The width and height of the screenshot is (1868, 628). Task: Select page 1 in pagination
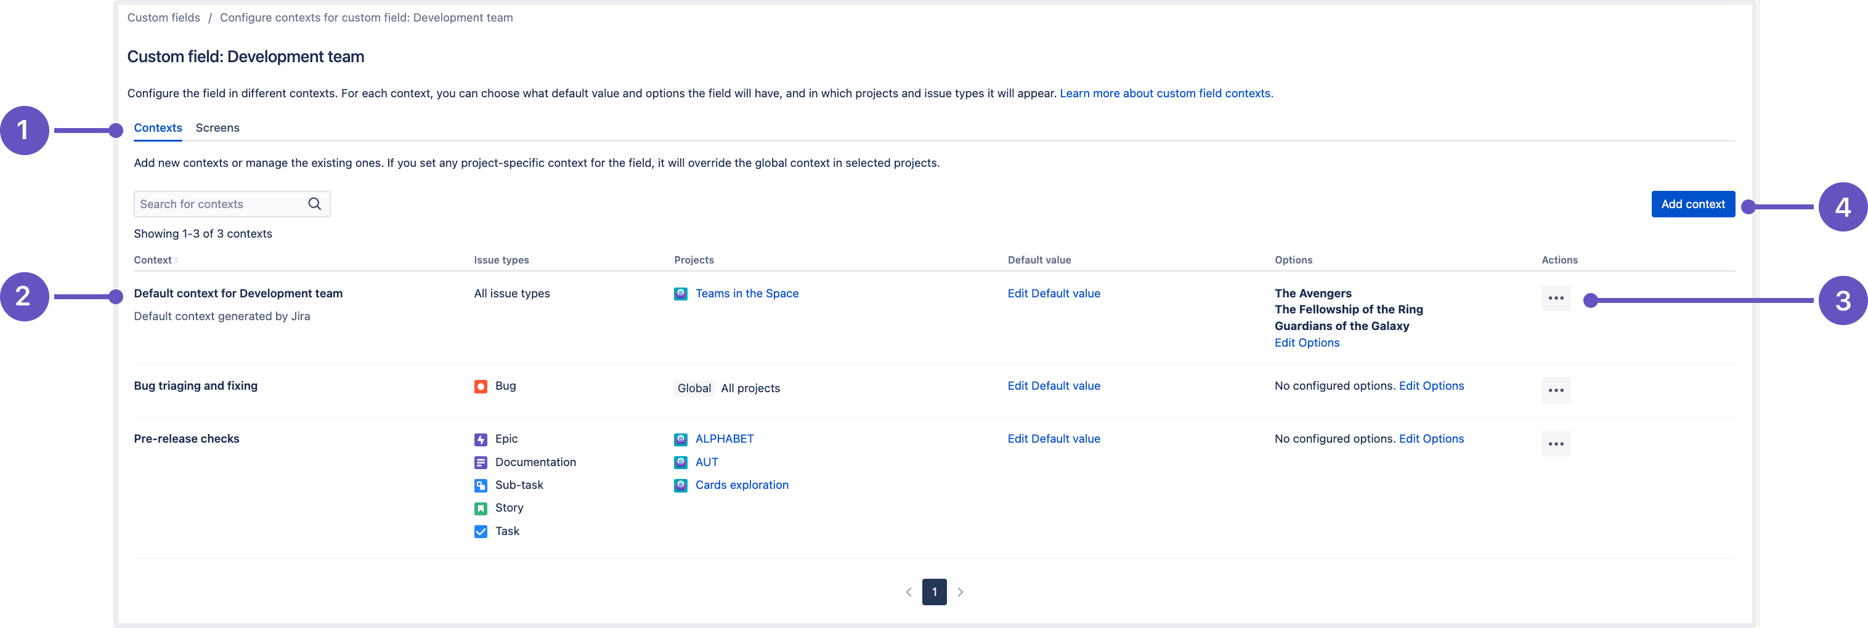click(x=934, y=592)
